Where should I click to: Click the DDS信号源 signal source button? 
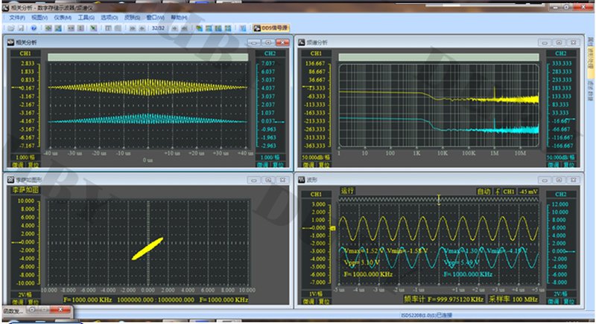(x=271, y=28)
